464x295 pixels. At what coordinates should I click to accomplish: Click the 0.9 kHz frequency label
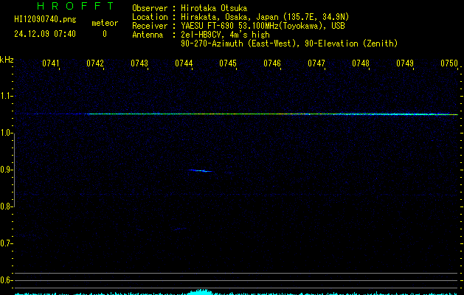(x=6, y=170)
